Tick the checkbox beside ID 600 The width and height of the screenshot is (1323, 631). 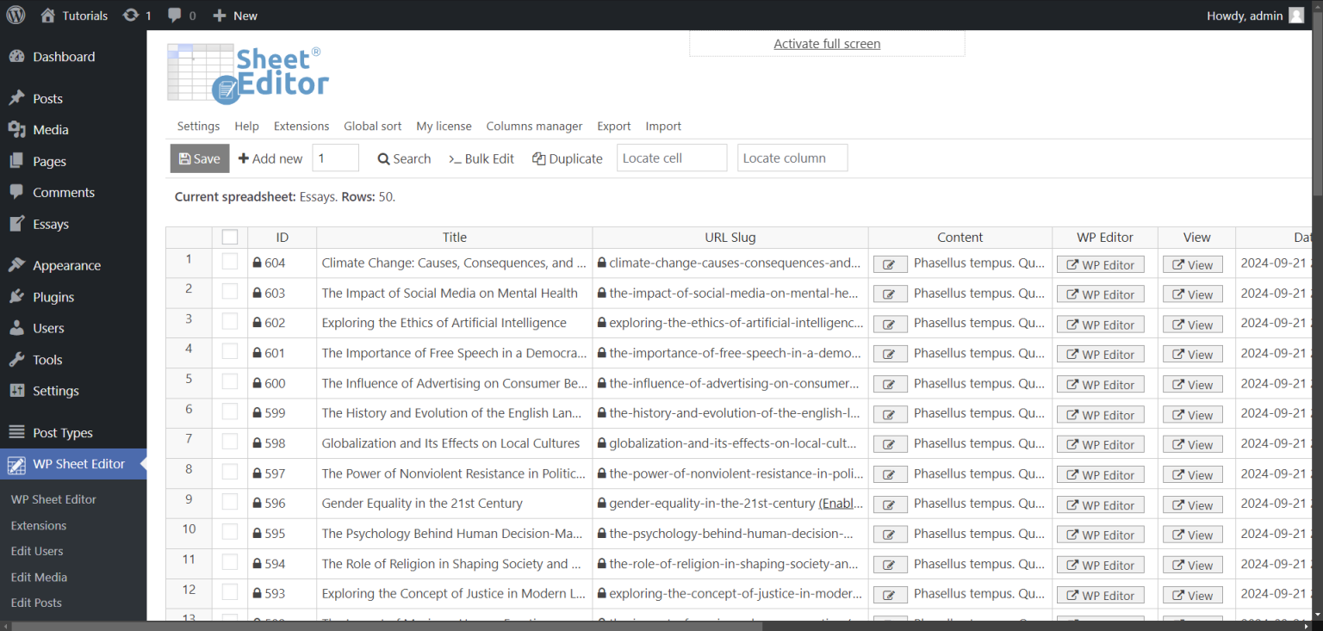tap(229, 383)
